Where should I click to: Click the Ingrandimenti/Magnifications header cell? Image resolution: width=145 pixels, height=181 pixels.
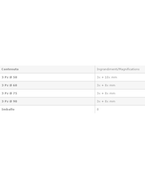coord(120,69)
